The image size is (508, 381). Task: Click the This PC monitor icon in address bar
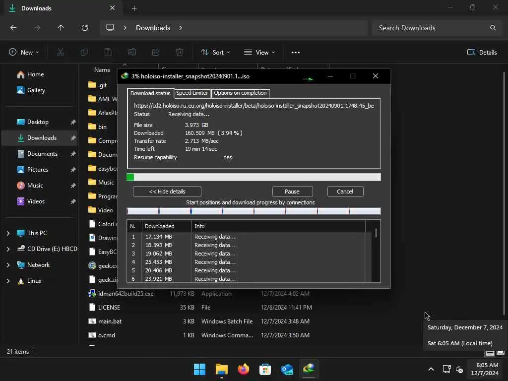coord(110,28)
